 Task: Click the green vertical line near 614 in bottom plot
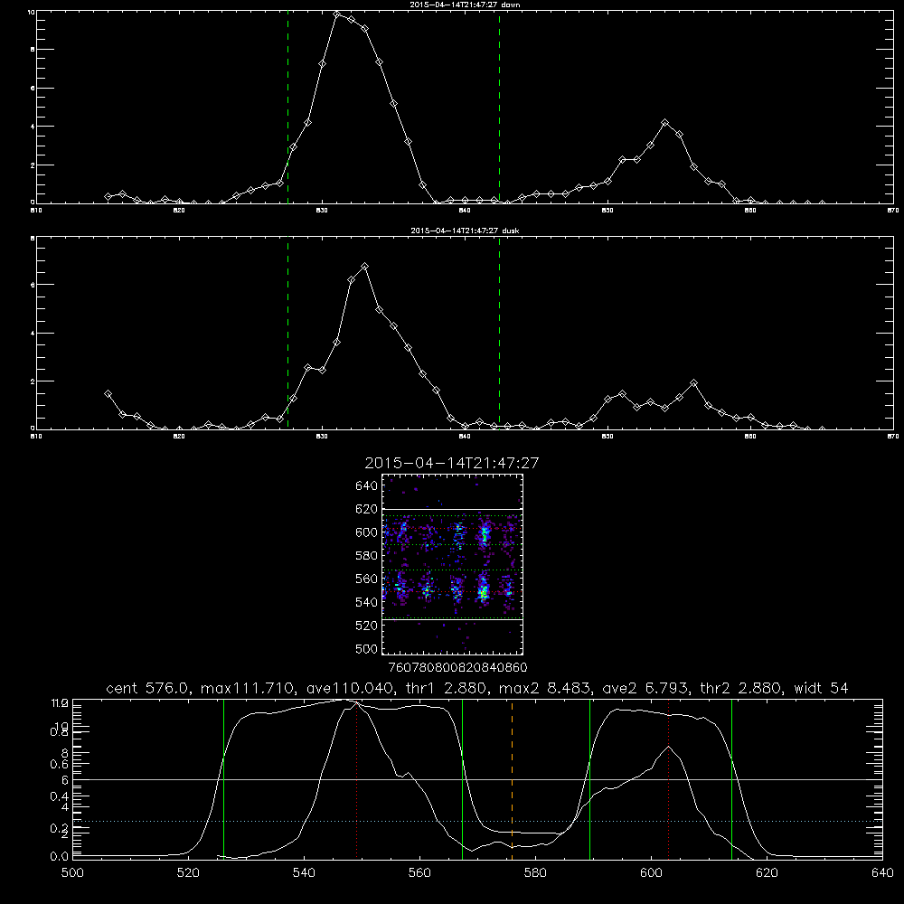click(x=731, y=778)
